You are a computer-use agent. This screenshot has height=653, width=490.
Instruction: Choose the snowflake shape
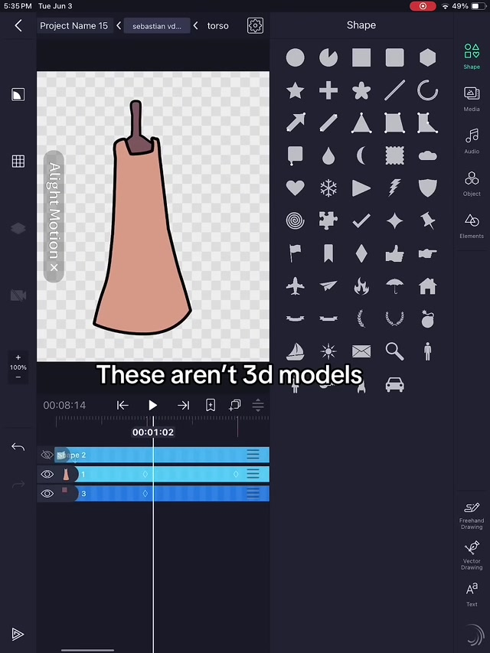coord(328,188)
